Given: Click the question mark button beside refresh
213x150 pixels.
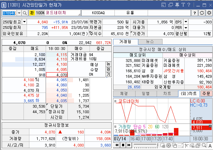Looking at the screenshot, I should click(x=195, y=13).
